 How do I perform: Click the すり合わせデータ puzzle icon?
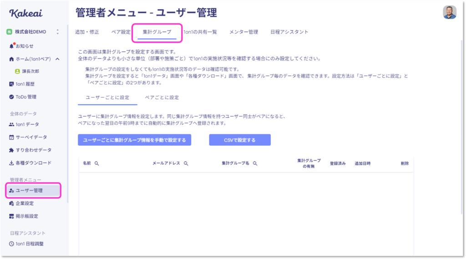(x=11, y=150)
